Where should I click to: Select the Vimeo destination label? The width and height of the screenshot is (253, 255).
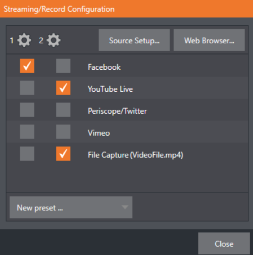pos(99,133)
